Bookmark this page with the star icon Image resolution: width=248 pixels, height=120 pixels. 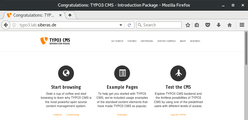[188, 25]
